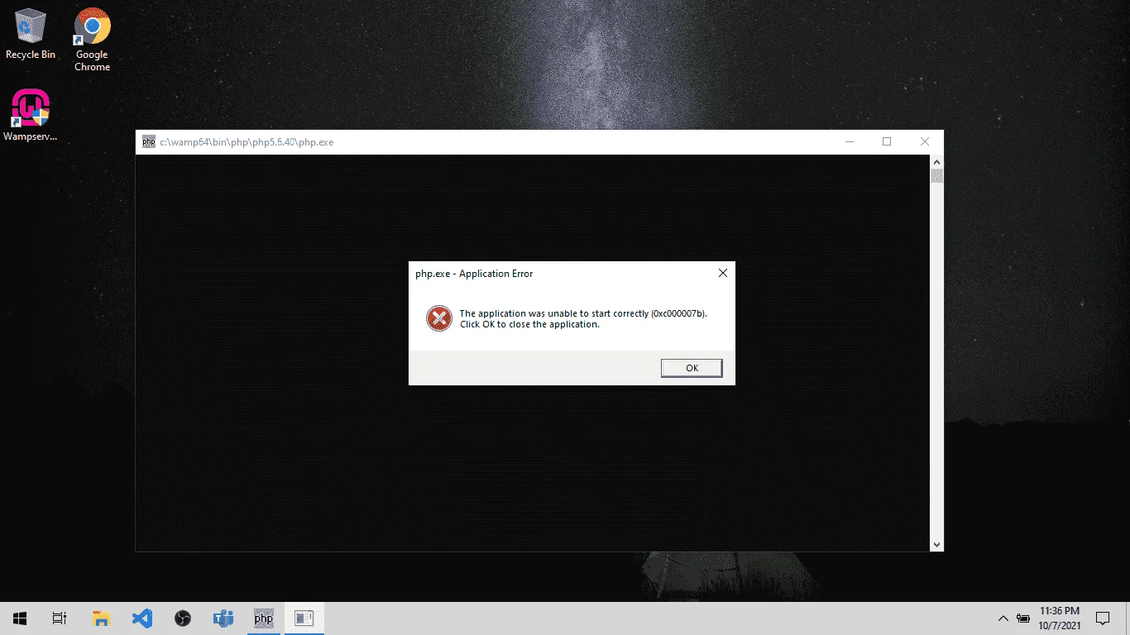Close the php.exe console window
The width and height of the screenshot is (1130, 635).
click(925, 141)
